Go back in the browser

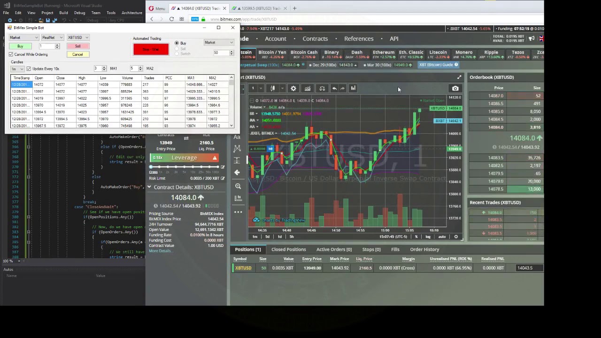(152, 19)
